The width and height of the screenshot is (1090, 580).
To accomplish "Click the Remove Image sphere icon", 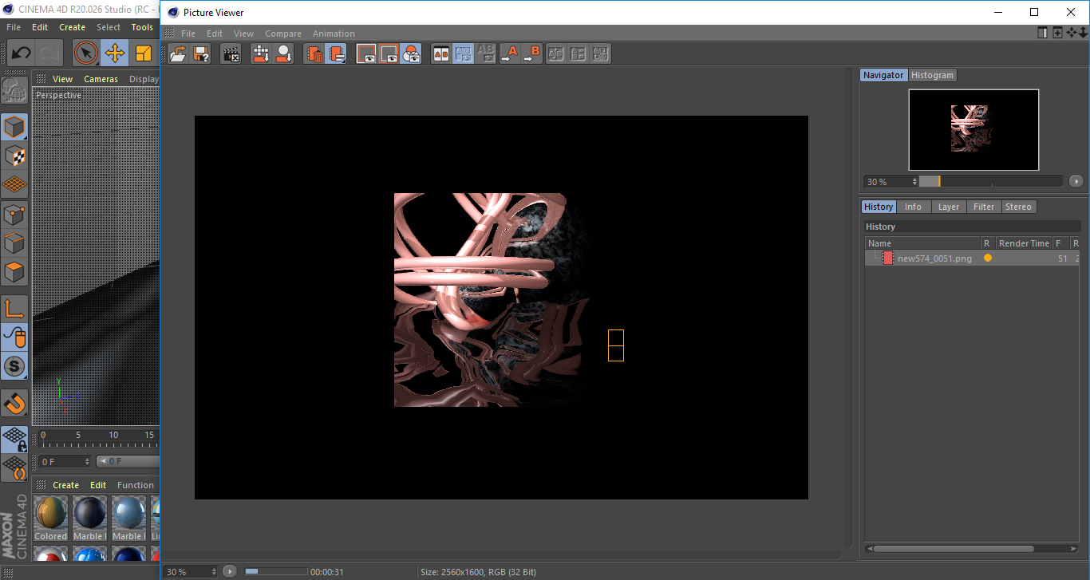I will 283,53.
